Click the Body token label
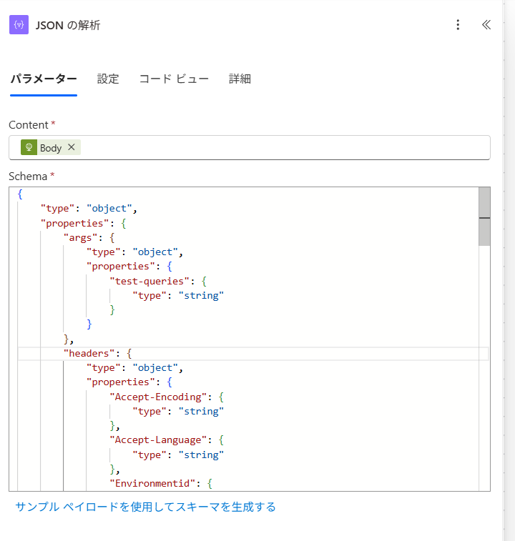 pos(51,148)
